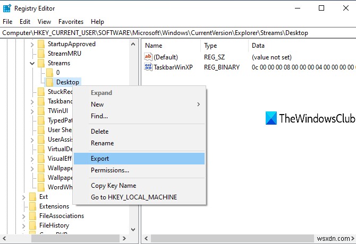Click the Desktop key folder icon
The height and width of the screenshot is (244, 356).
click(50, 82)
